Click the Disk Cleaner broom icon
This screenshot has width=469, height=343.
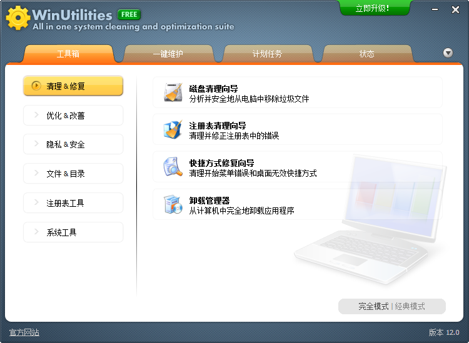tap(173, 92)
